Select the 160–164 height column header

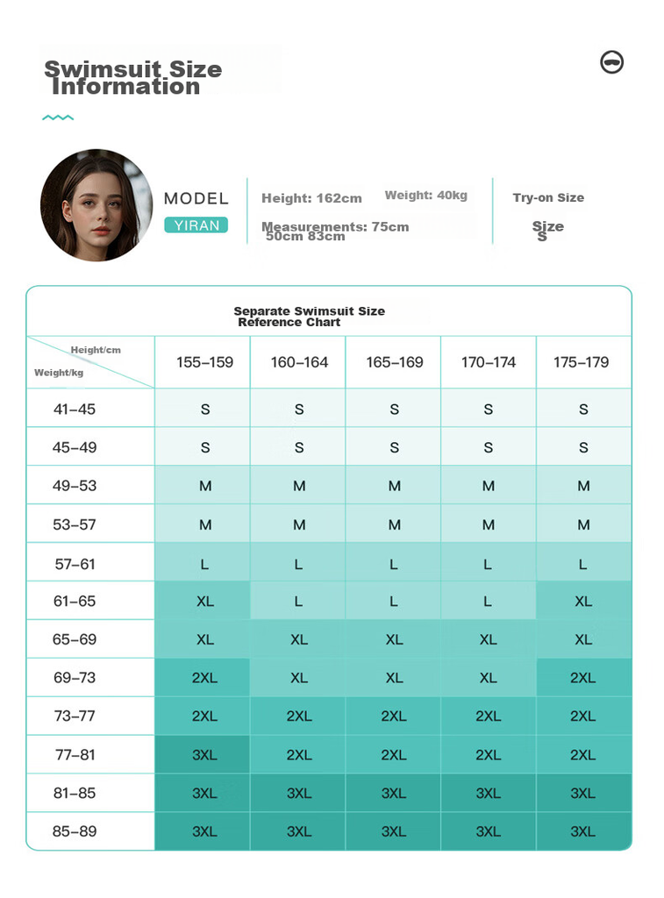(298, 362)
